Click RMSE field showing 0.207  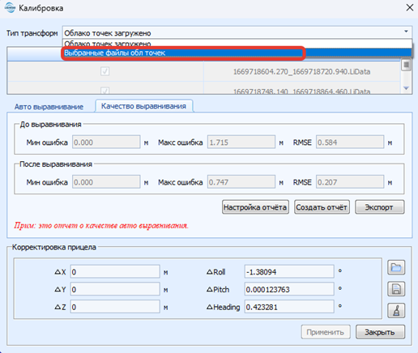pyautogui.click(x=350, y=182)
